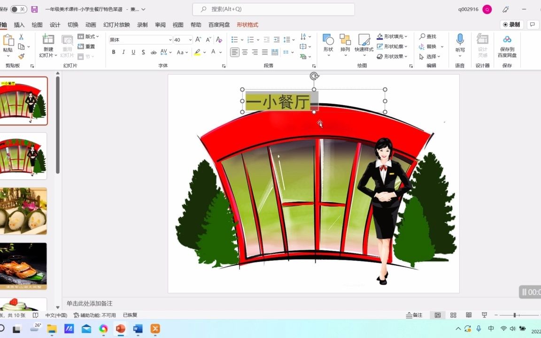Activate the Dictation (听写) tool

coord(460,45)
